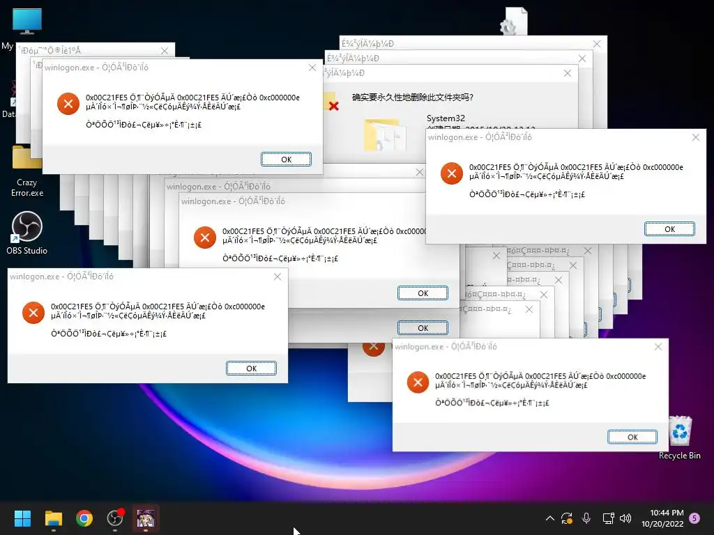714x535 pixels.
Task: Switch to the anime character app in taskbar
Action: [146, 518]
